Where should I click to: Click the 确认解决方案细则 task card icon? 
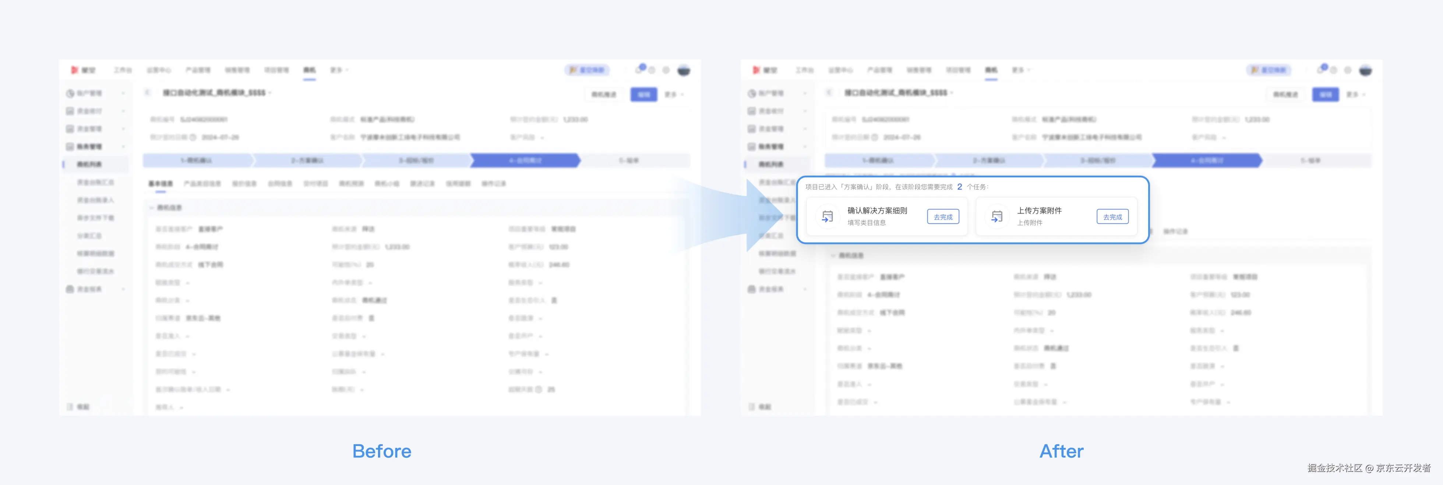(x=827, y=216)
